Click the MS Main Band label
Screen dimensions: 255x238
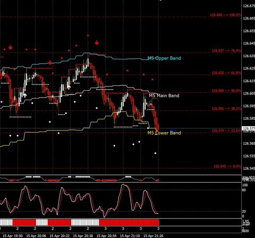tap(164, 95)
